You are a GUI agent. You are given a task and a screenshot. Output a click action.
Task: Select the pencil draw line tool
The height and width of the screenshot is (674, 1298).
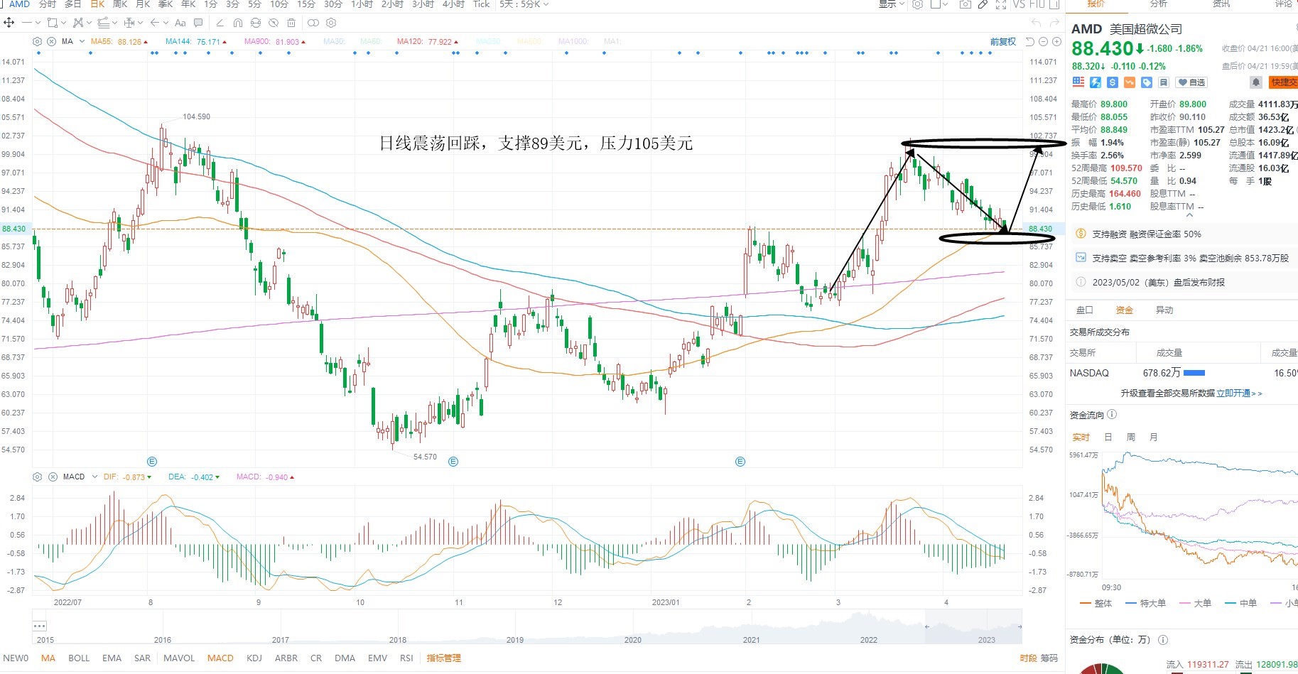click(220, 23)
